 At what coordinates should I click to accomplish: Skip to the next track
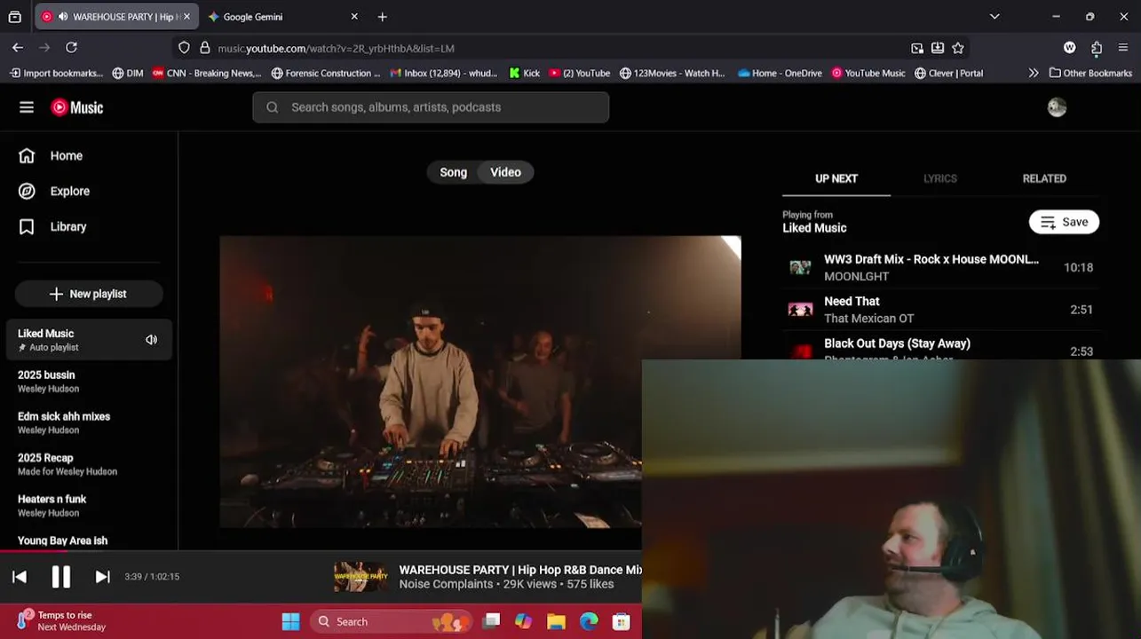tap(102, 577)
